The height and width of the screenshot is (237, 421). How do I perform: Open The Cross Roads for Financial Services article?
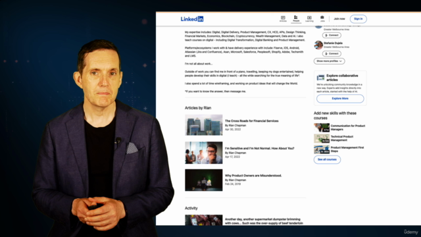[251, 121]
